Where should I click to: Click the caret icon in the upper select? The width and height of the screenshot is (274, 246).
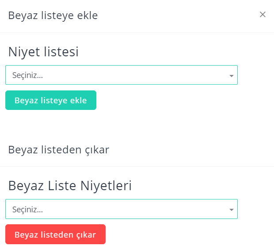[232, 76]
